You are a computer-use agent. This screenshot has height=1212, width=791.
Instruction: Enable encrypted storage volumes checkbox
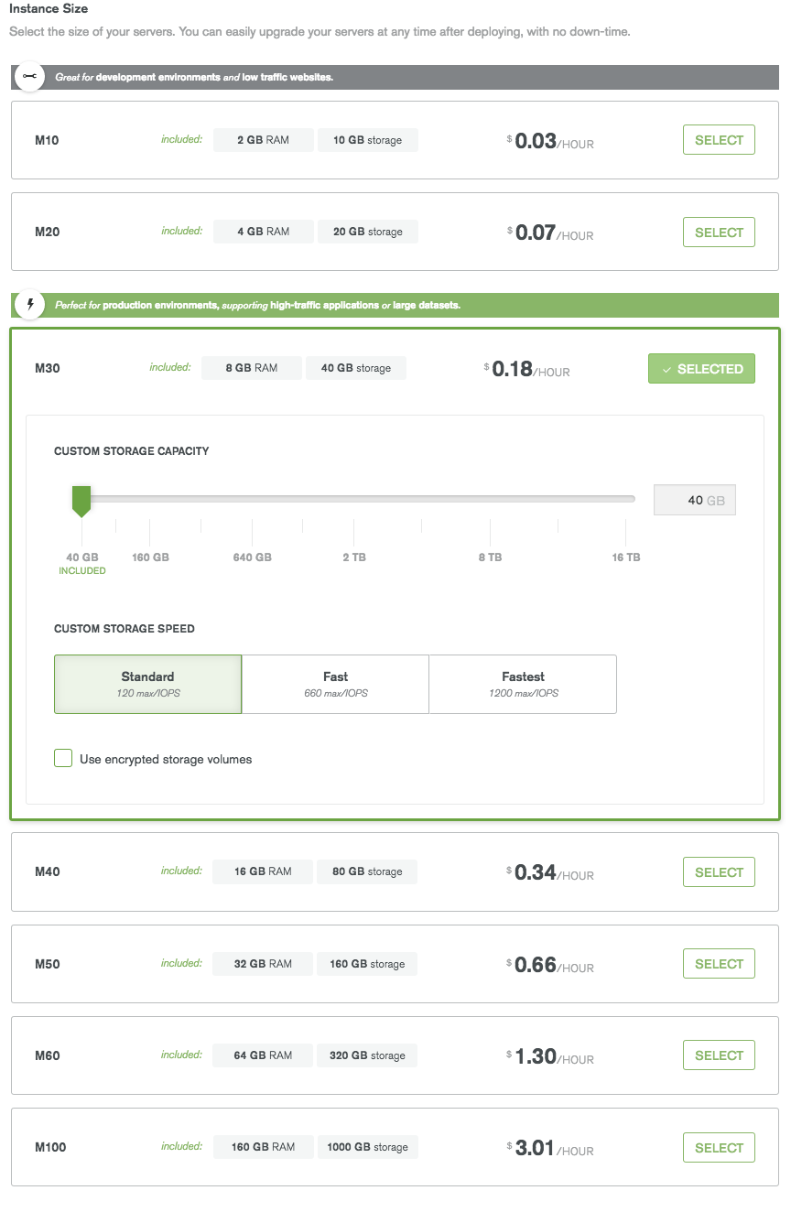63,758
